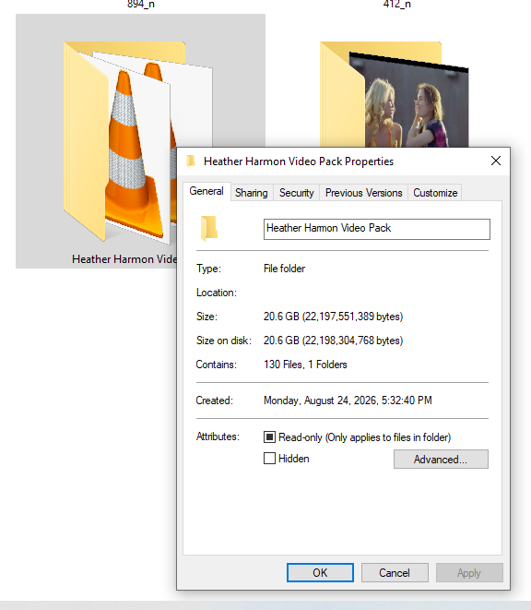Click the 'Heather Harmon Vide' folder label
The width and height of the screenshot is (531, 610).
[x=124, y=259]
